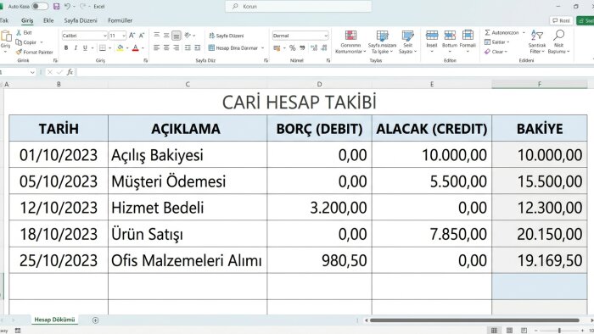594x334 pixels.
Task: Toggle the AutoSave switch
Action: coord(40,7)
